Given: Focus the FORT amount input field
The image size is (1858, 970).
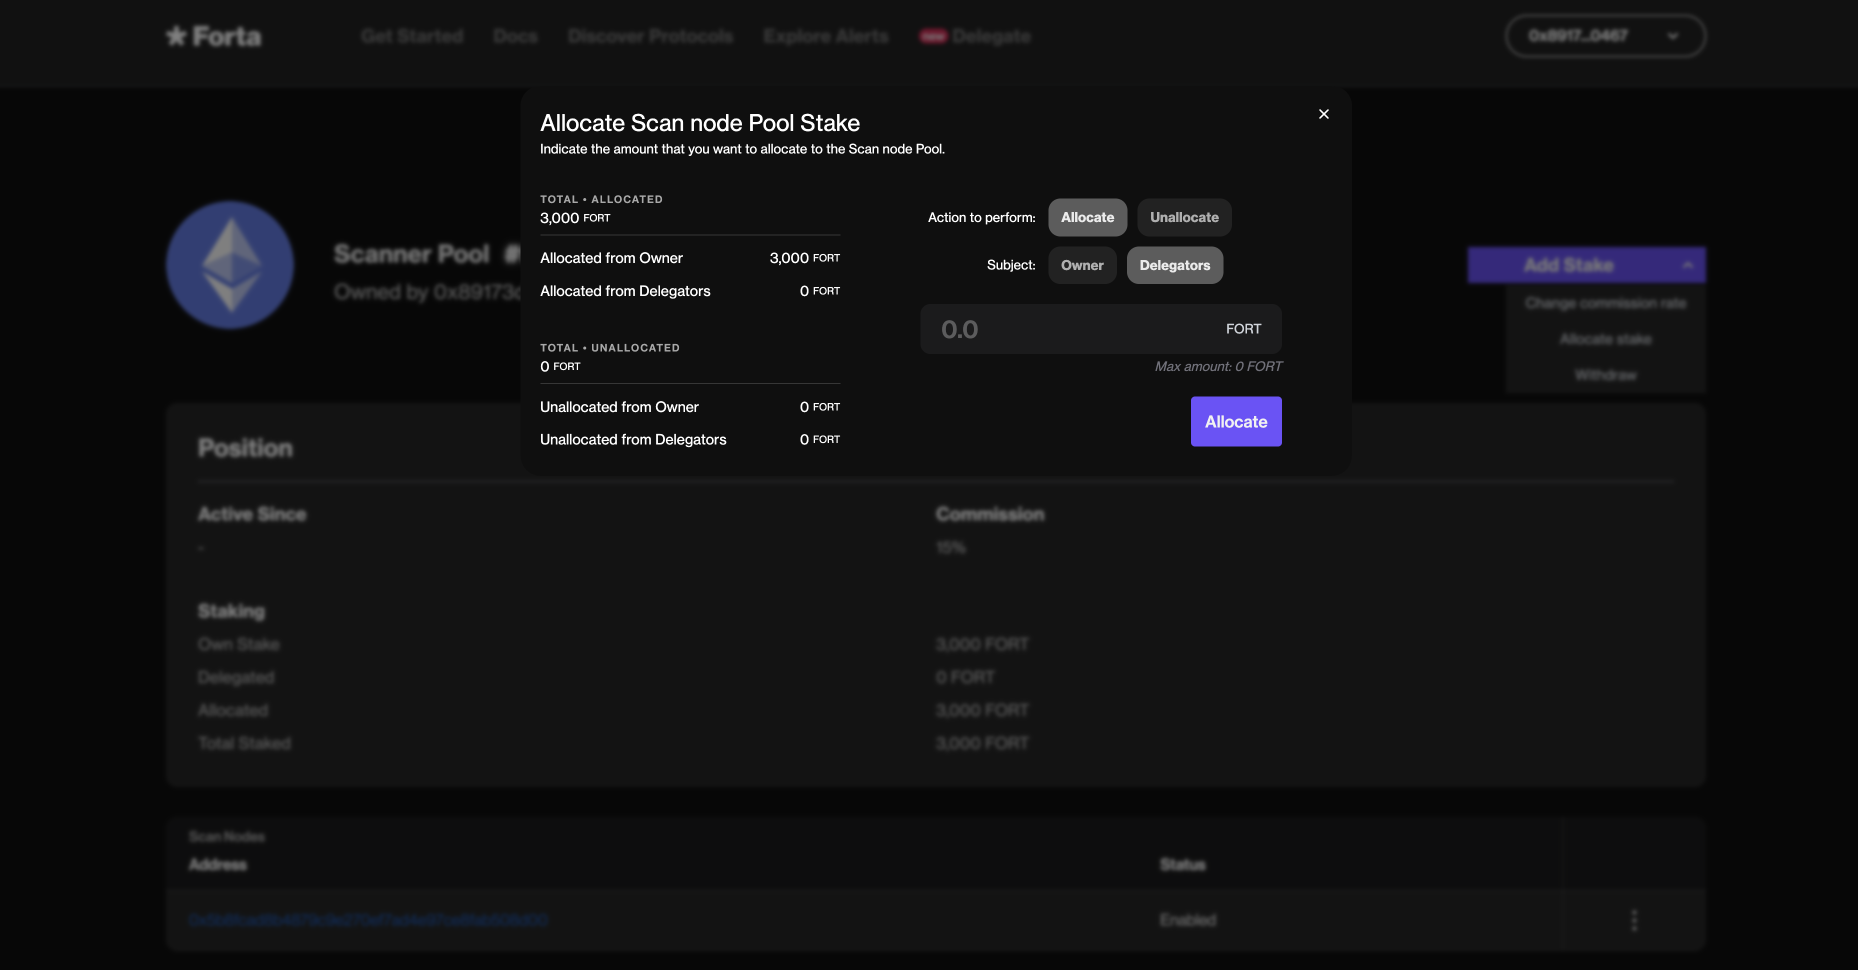Looking at the screenshot, I should pos(1100,329).
